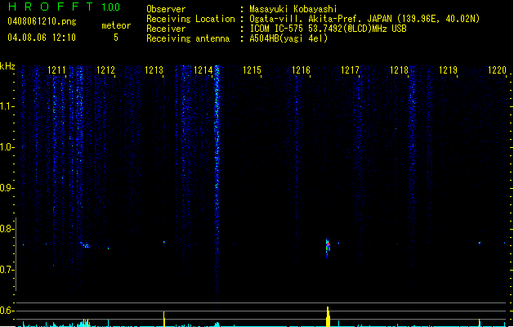Click the 1.1 frequency axis label
The height and width of the screenshot is (327, 514).
[7, 106]
